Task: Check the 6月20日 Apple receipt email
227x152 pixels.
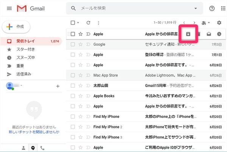Action: tap(73, 106)
